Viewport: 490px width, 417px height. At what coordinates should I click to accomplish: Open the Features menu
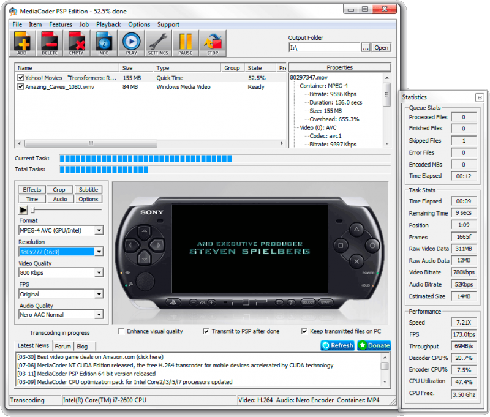click(x=60, y=24)
